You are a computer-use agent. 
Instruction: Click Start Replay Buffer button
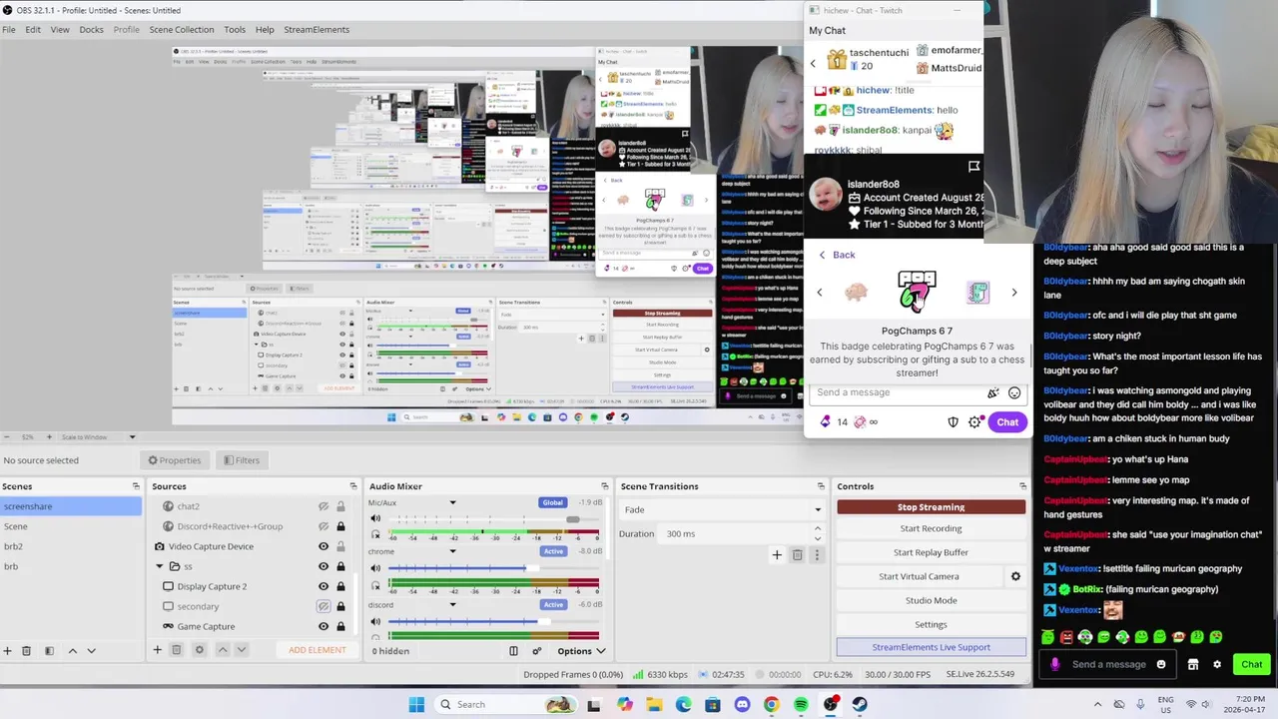(931, 552)
